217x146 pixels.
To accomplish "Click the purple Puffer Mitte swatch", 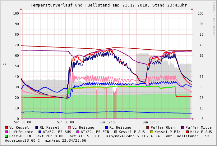I will coord(183,127).
